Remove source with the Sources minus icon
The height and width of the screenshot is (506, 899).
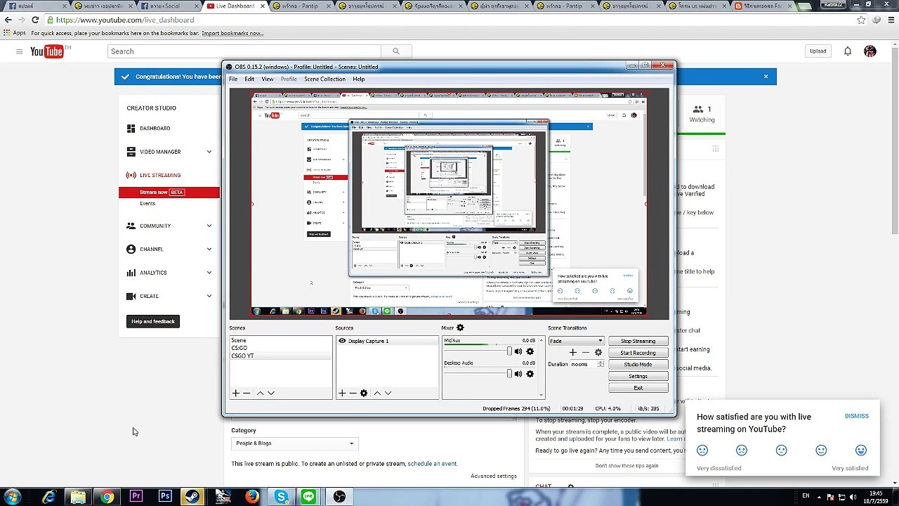(353, 394)
